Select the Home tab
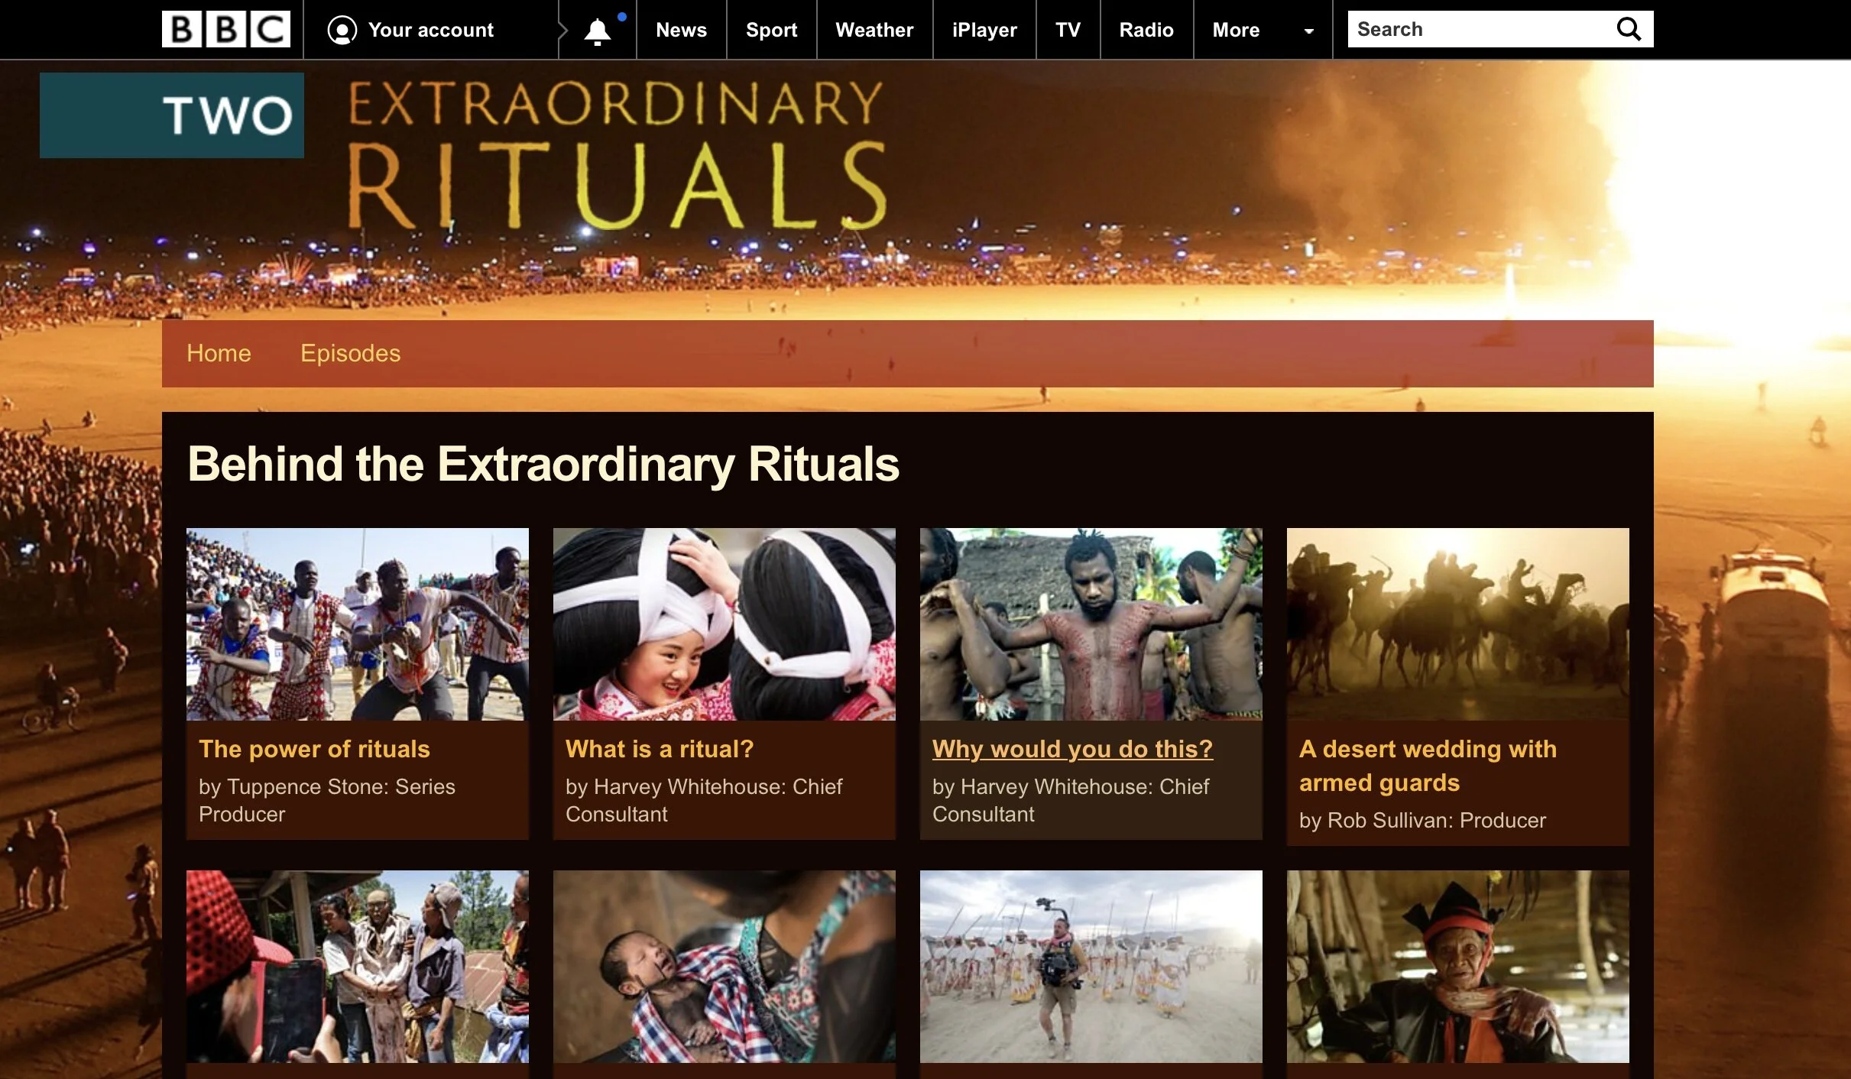 (x=219, y=353)
